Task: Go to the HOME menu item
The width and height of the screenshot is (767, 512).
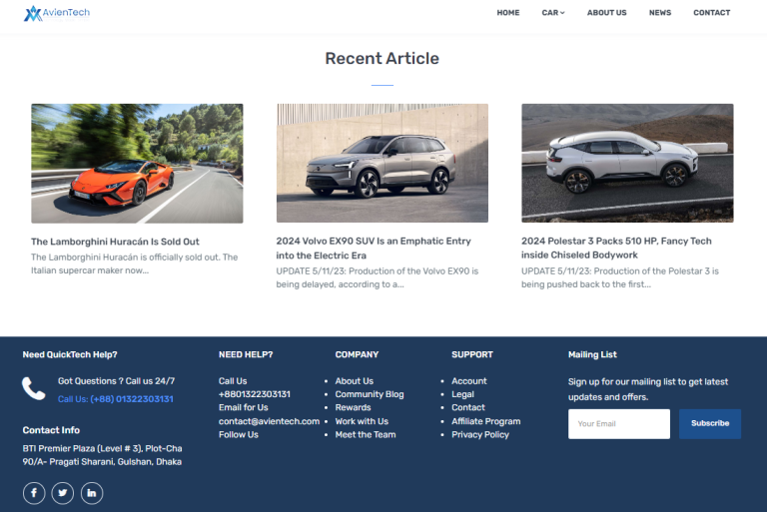Action: pos(508,13)
